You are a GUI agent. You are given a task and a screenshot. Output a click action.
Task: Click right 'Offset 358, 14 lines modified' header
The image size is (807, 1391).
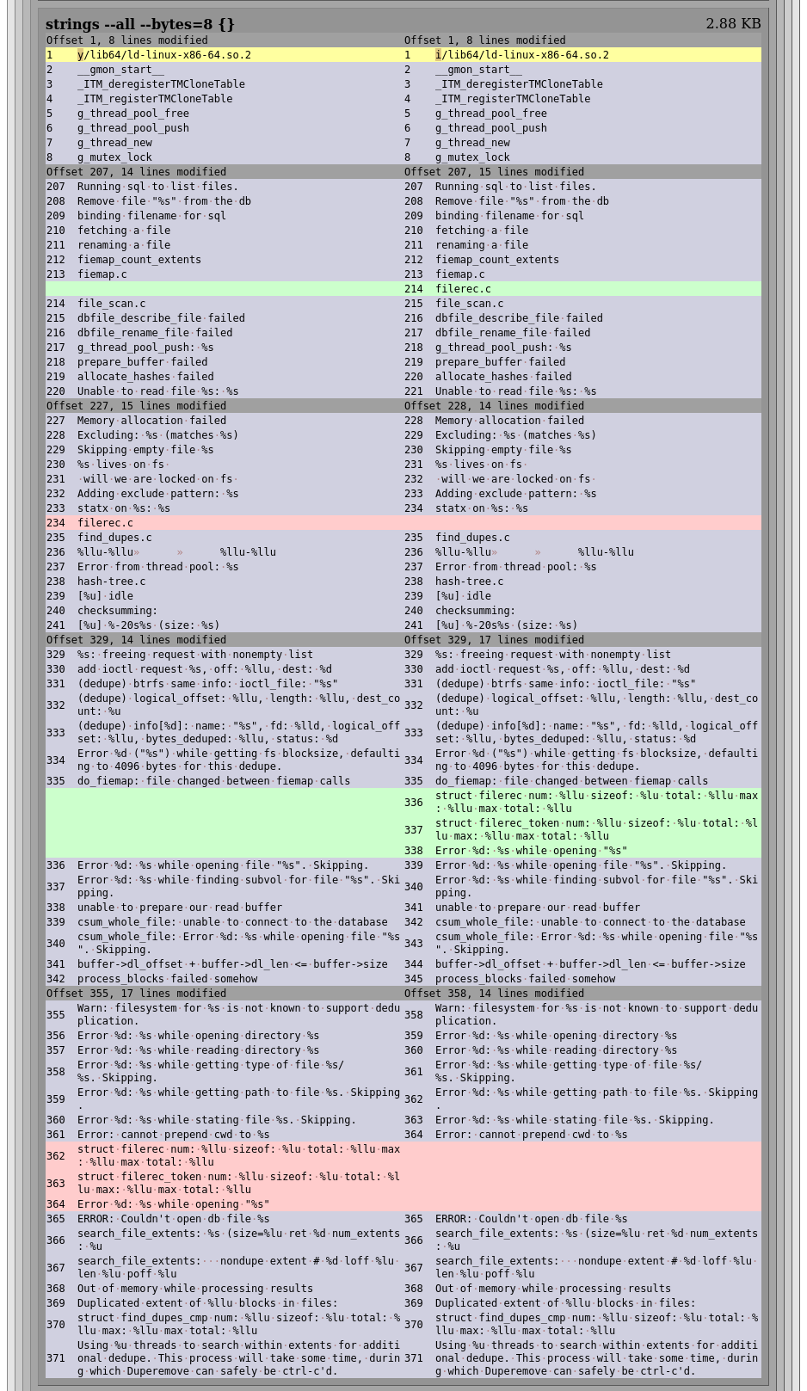pos(494,994)
